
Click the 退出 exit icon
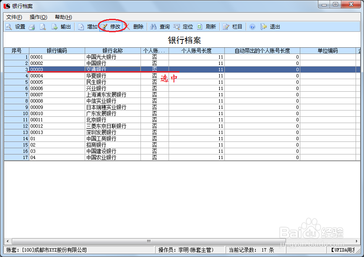point(263,27)
